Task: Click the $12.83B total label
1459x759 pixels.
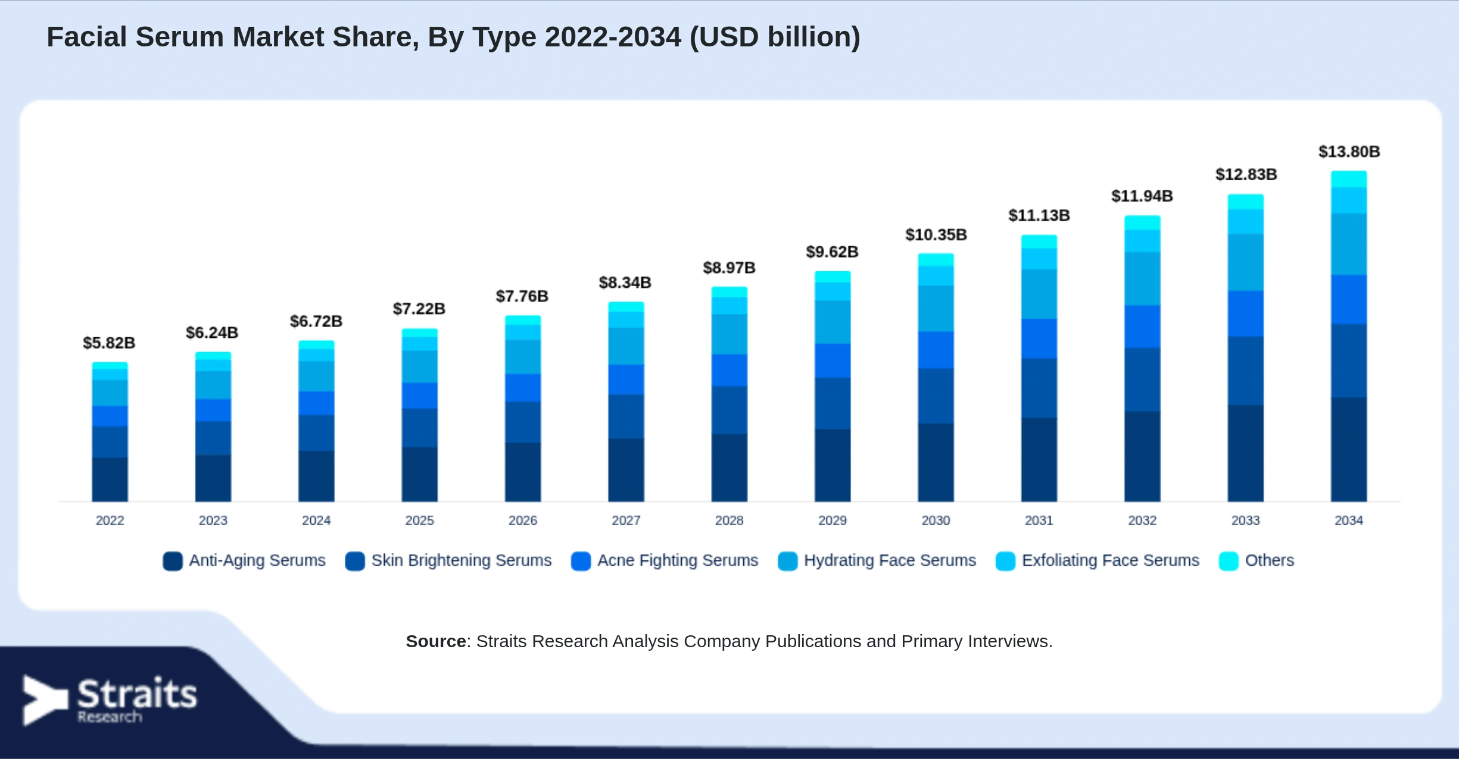Action: (x=1246, y=174)
